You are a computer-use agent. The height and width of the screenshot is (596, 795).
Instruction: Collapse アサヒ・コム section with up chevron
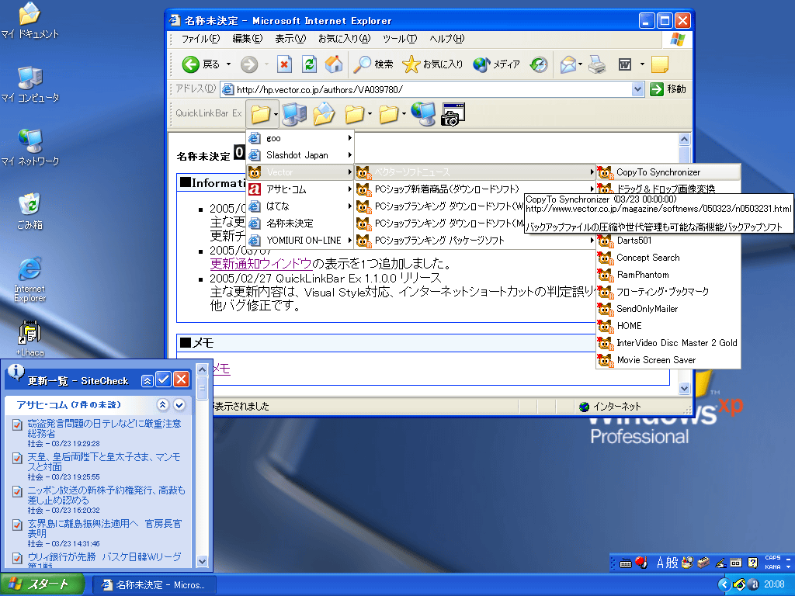(163, 404)
